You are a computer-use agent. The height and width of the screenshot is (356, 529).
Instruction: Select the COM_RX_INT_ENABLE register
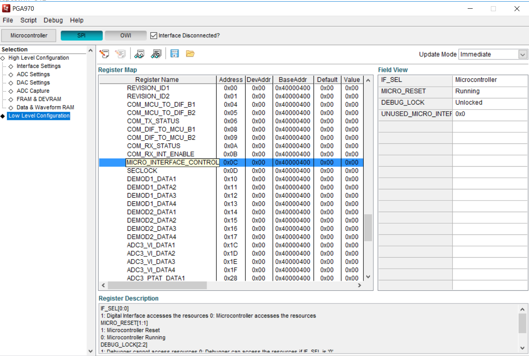(x=231, y=154)
